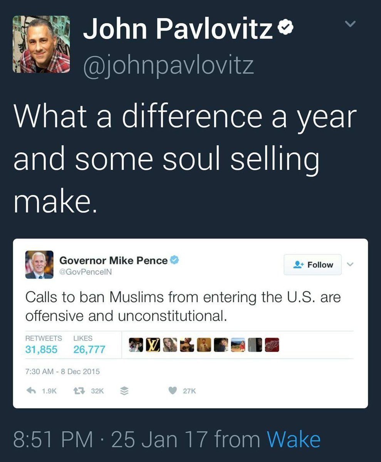Expand the chevron menu on Pavlovitz's tweet

pyautogui.click(x=350, y=24)
